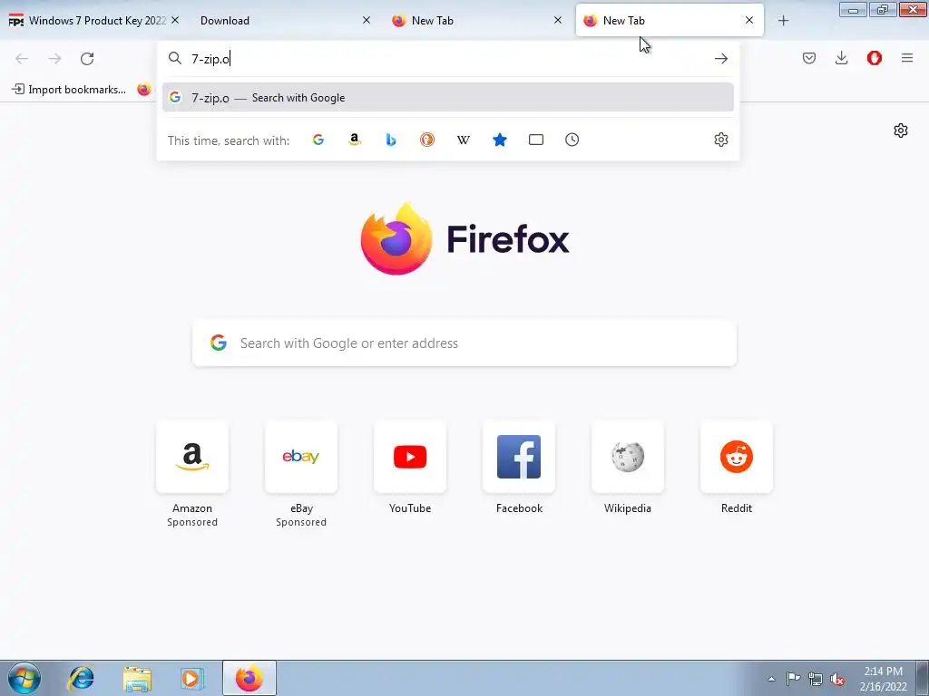The image size is (929, 696).
Task: Click Import bookmarks in bookmarks toolbar
Action: point(69,90)
